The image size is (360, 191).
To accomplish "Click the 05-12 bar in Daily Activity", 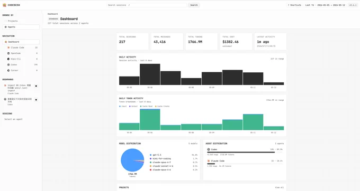I will (x=274, y=83).
